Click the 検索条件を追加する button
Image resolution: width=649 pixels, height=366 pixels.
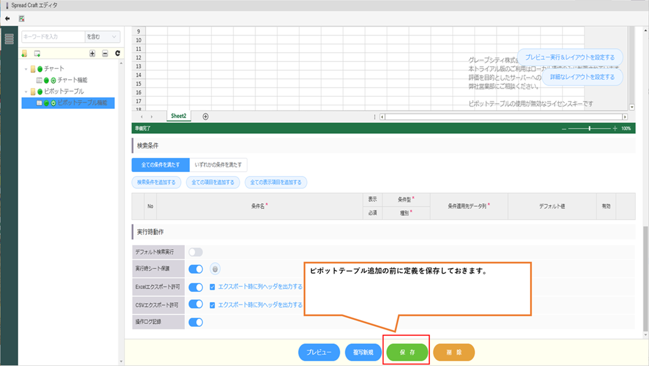pyautogui.click(x=156, y=182)
